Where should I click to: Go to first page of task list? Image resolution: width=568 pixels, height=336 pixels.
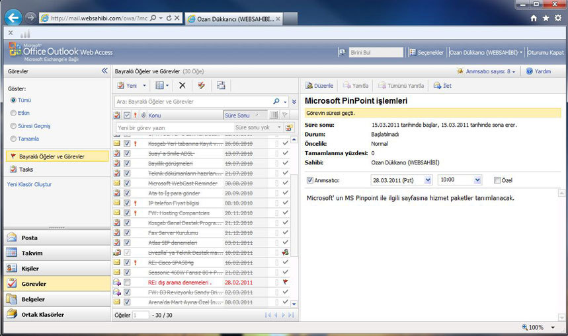coord(268,315)
